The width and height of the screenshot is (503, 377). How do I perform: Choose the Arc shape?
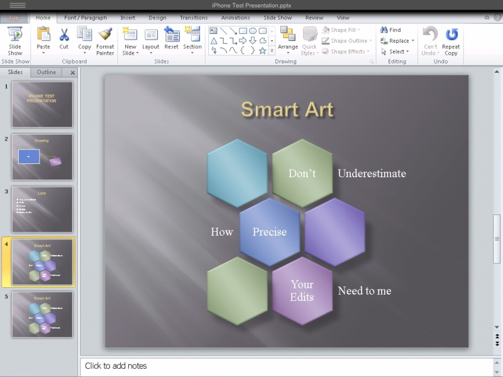(x=223, y=51)
